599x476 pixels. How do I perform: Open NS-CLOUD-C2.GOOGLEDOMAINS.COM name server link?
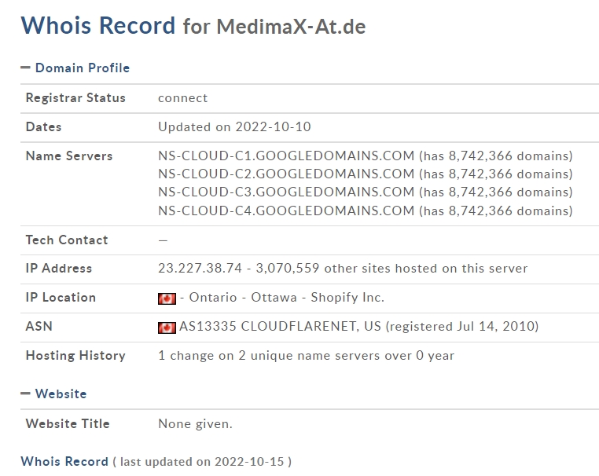[x=286, y=174]
